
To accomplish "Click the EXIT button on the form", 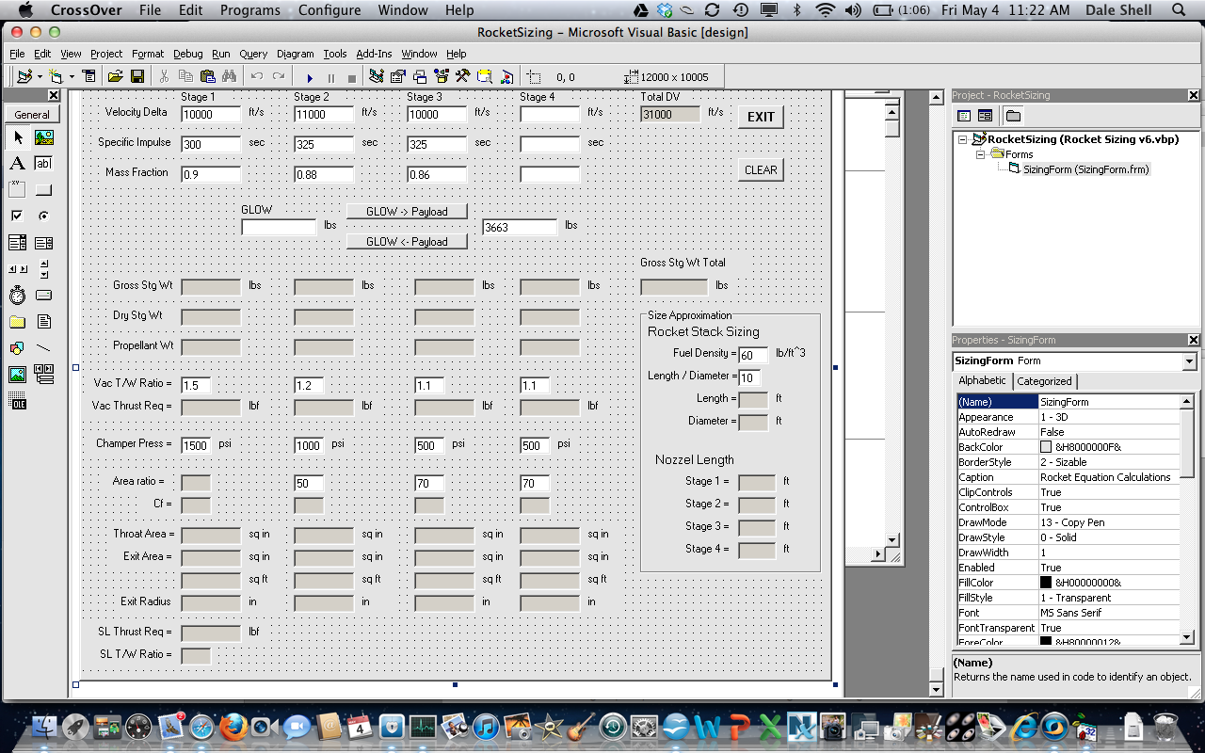I will pos(761,117).
